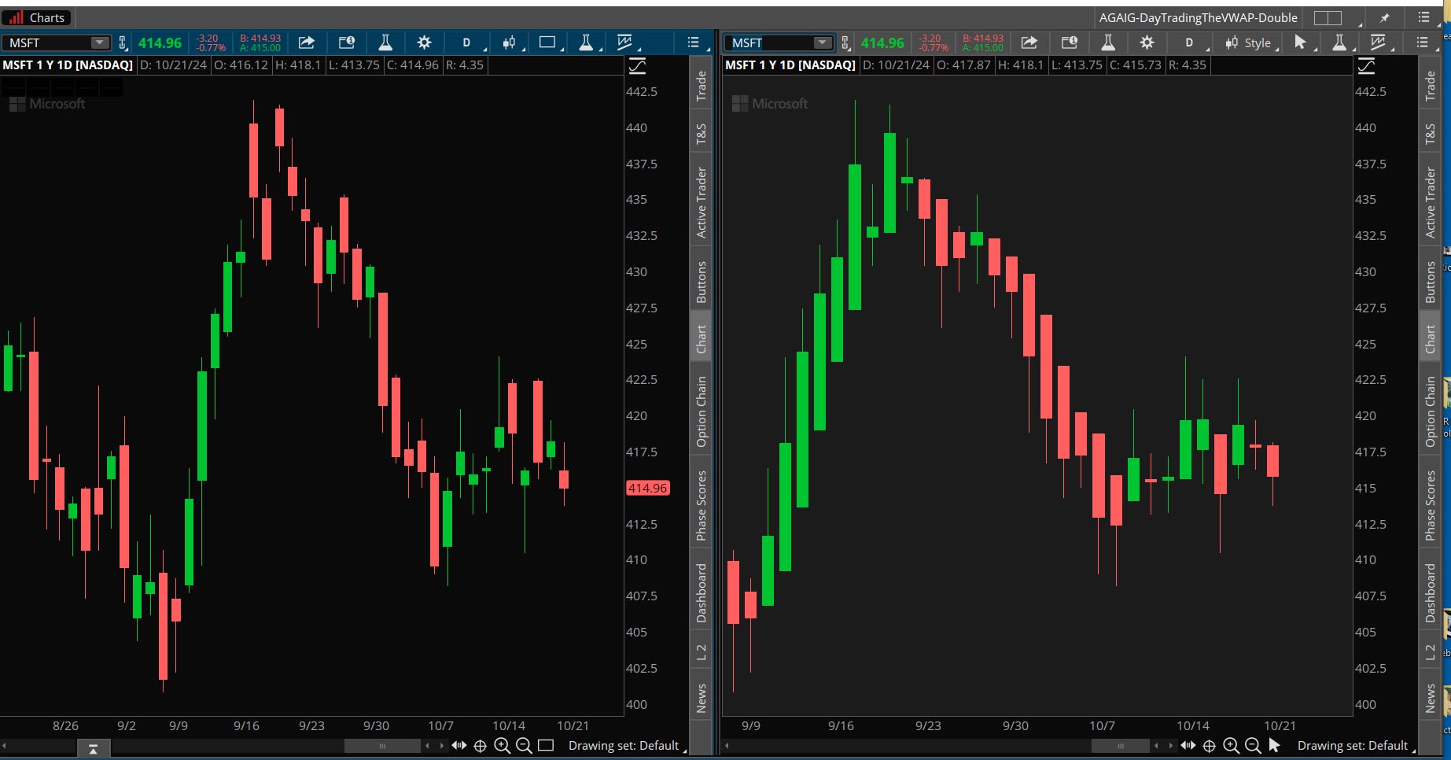
Task: Zoom in on the right chart
Action: pyautogui.click(x=1232, y=746)
